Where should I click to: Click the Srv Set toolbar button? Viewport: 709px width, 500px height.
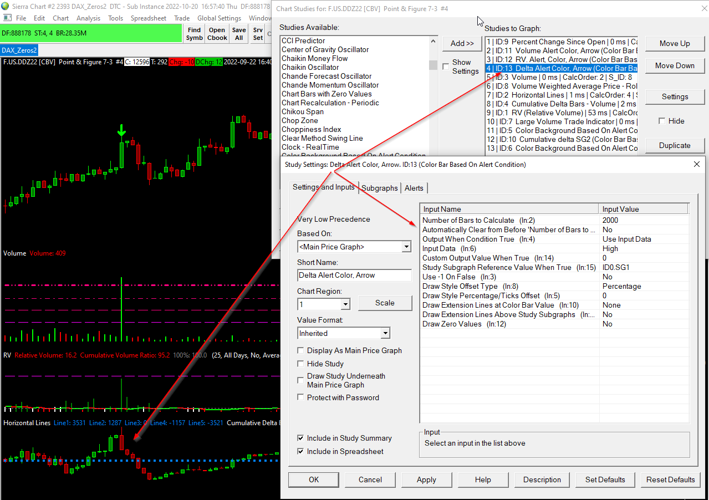(258, 34)
